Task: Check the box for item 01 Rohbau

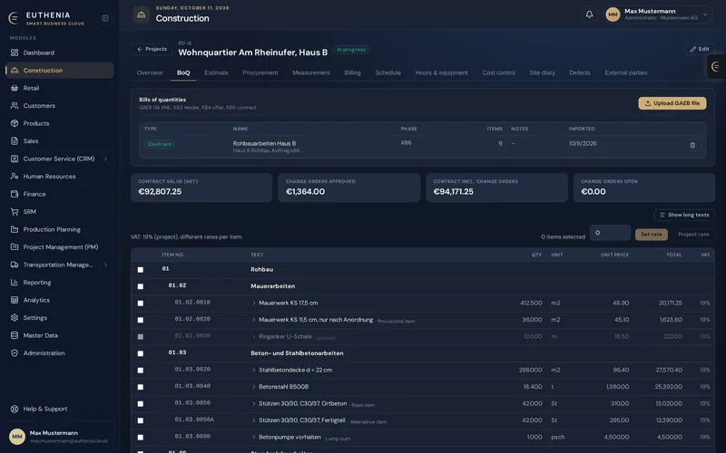Action: tap(141, 269)
